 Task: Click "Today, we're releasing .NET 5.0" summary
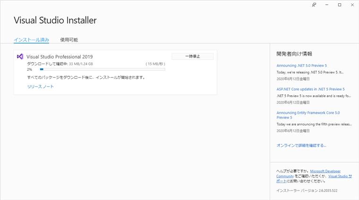(310, 72)
